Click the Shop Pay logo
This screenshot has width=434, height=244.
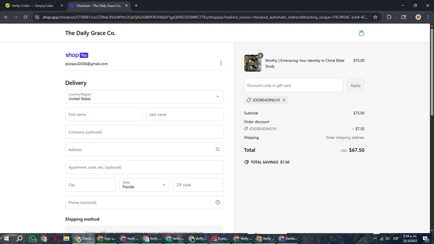click(x=77, y=55)
